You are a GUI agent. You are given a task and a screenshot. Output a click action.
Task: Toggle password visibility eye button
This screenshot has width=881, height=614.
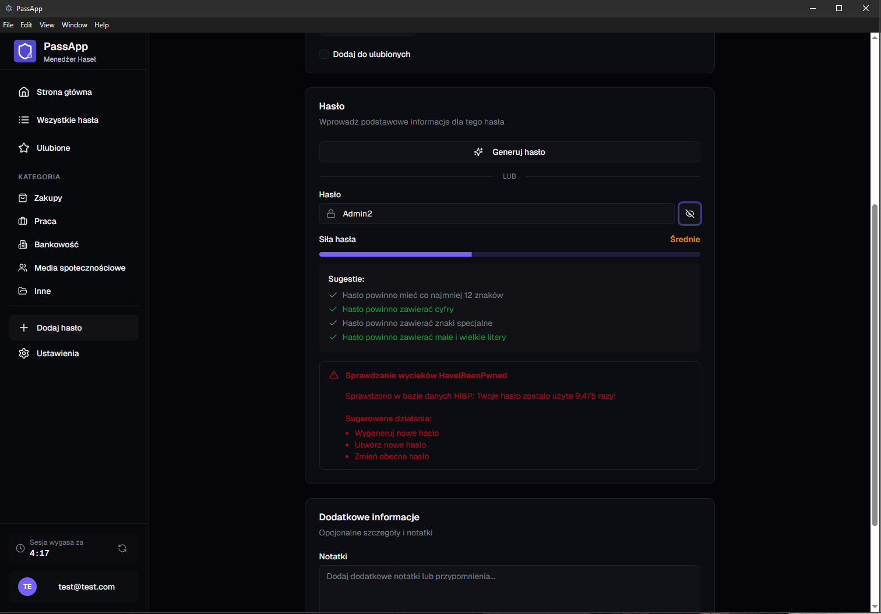tap(689, 214)
